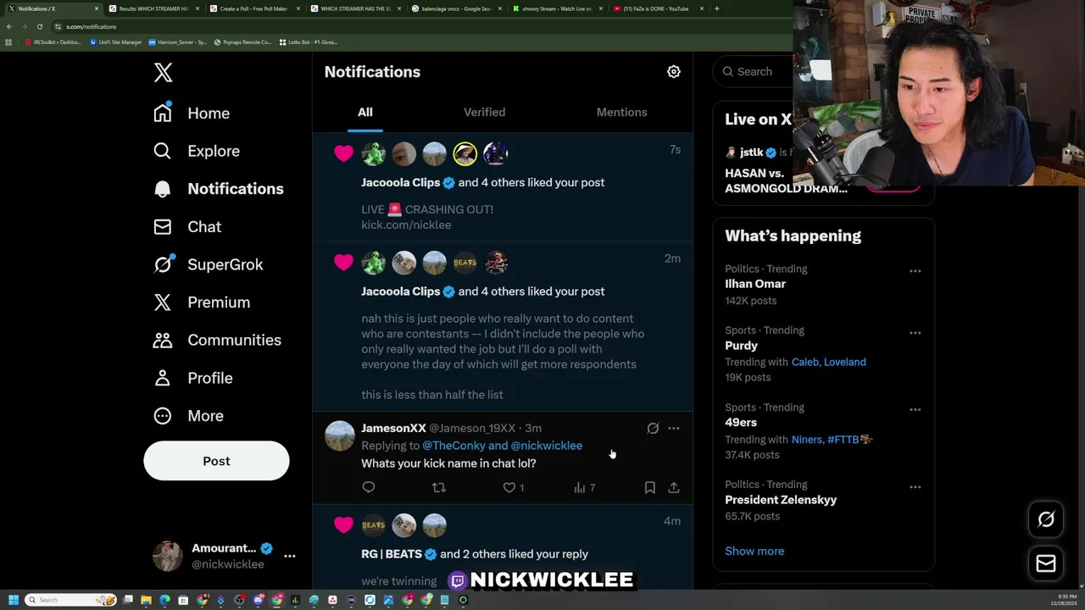Image resolution: width=1085 pixels, height=610 pixels.
Task: Open File Explorer from taskbar
Action: pyautogui.click(x=146, y=600)
